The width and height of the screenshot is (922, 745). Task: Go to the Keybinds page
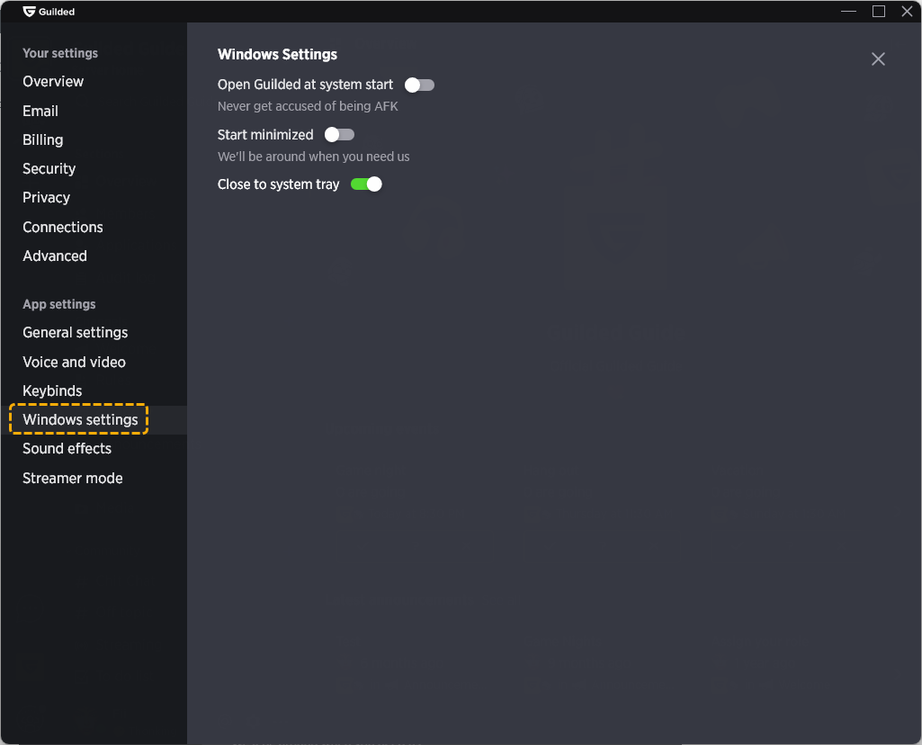pyautogui.click(x=52, y=390)
